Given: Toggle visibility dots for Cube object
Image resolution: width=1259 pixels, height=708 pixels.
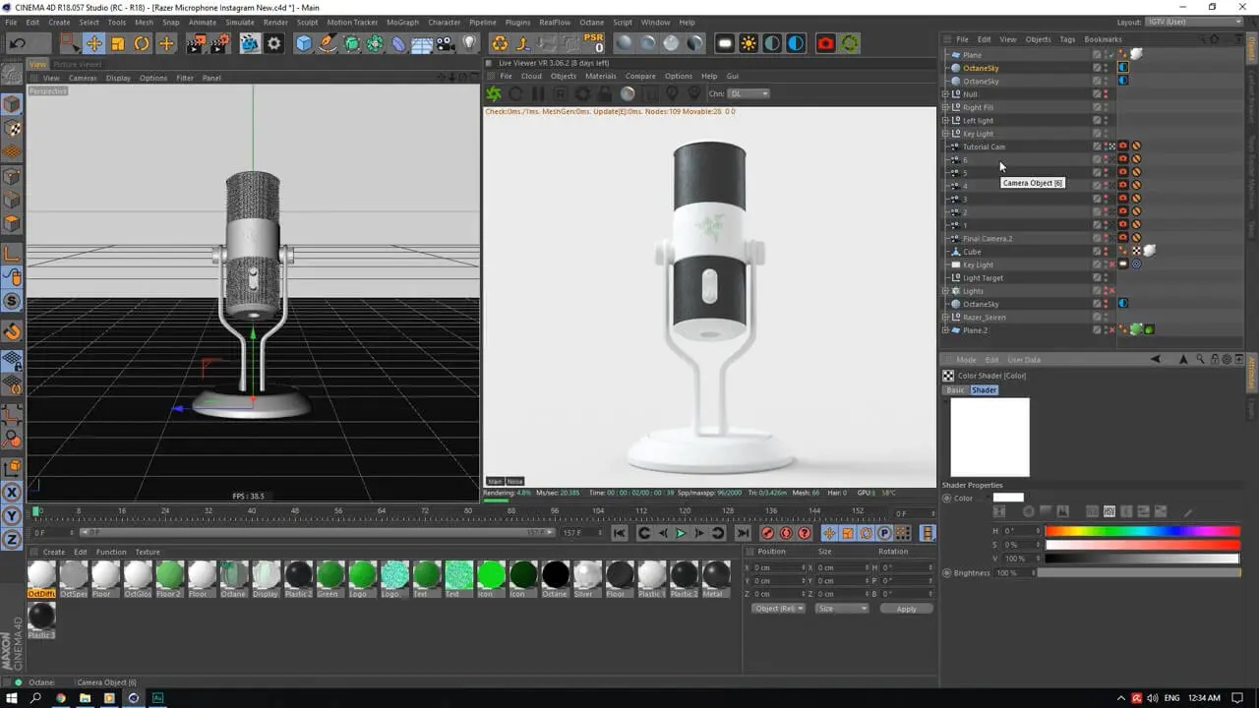Looking at the screenshot, I should tap(1106, 252).
